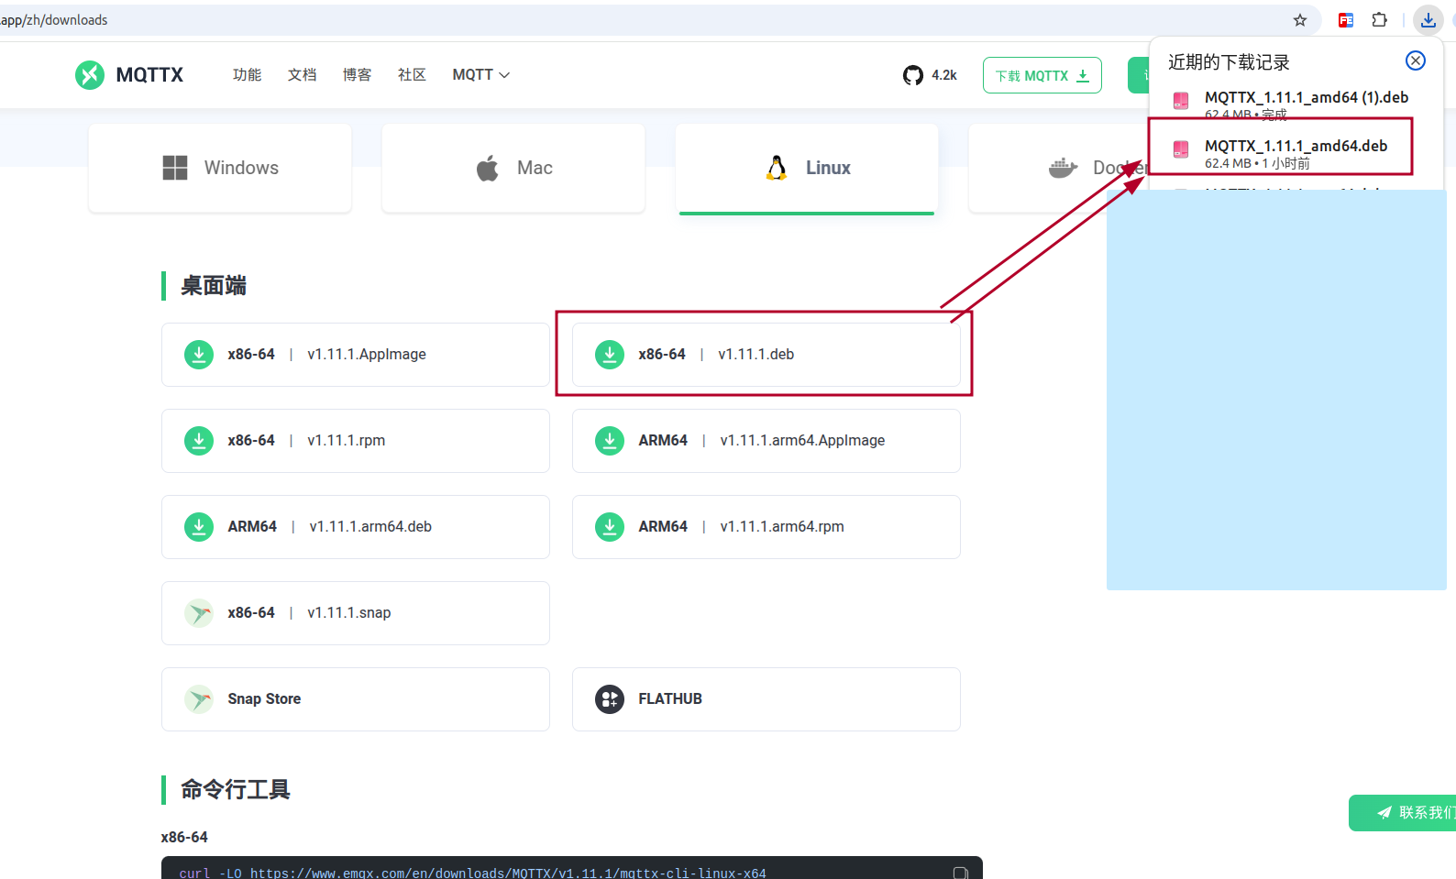Click the 联系我们 contact button
Viewport: 1456px width, 879px height.
(x=1402, y=813)
